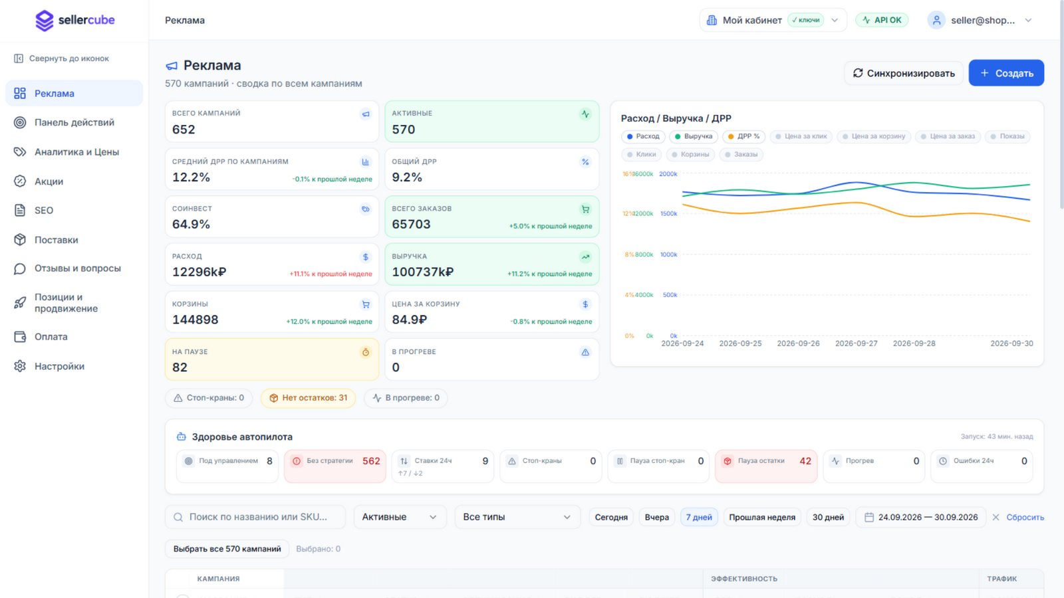Click the timer icon in На паузе card

365,352
